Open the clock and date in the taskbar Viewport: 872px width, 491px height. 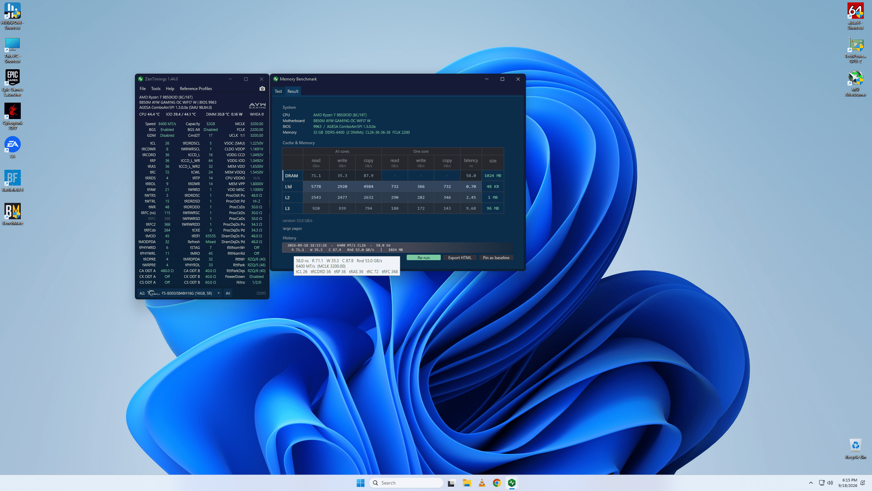[848, 483]
